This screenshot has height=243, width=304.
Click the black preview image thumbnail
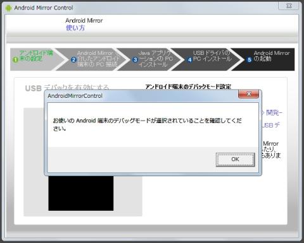80,193
